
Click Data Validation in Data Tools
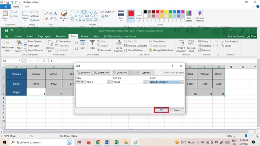click(135, 50)
